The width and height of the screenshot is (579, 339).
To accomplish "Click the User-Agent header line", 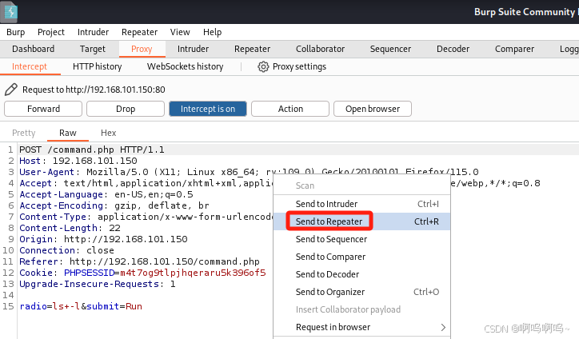I will tap(249, 172).
